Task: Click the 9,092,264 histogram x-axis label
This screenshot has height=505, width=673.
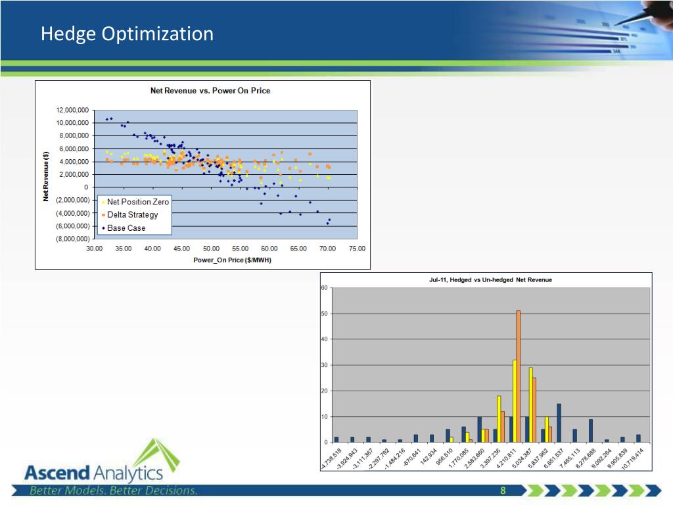Action: 602,458
